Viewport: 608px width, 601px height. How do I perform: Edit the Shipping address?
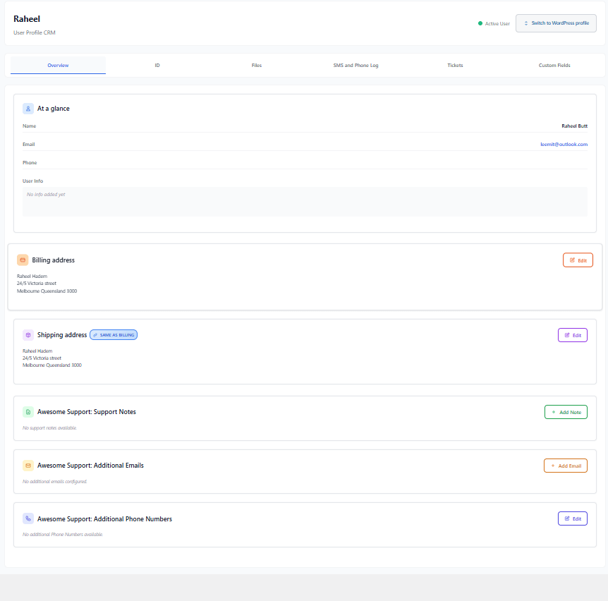(x=572, y=335)
